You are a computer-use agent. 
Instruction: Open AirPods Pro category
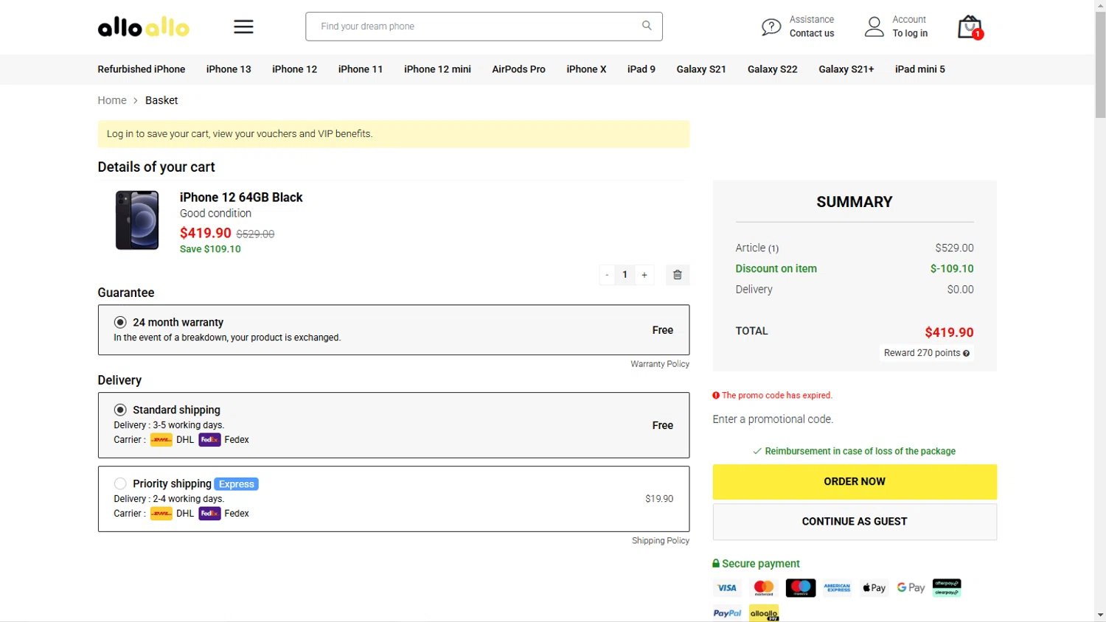(519, 69)
